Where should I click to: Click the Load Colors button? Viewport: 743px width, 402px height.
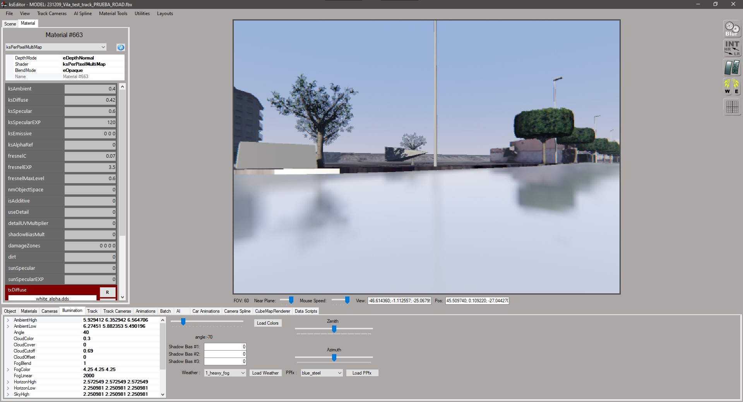(x=267, y=323)
